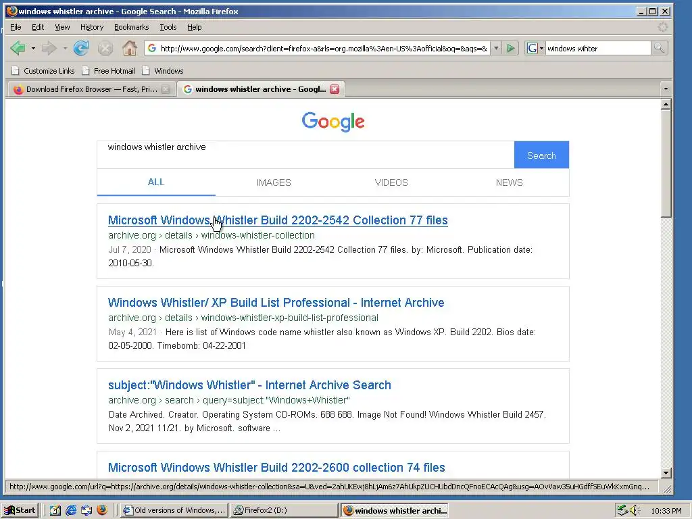Open the search engine selector dropdown

coord(535,48)
